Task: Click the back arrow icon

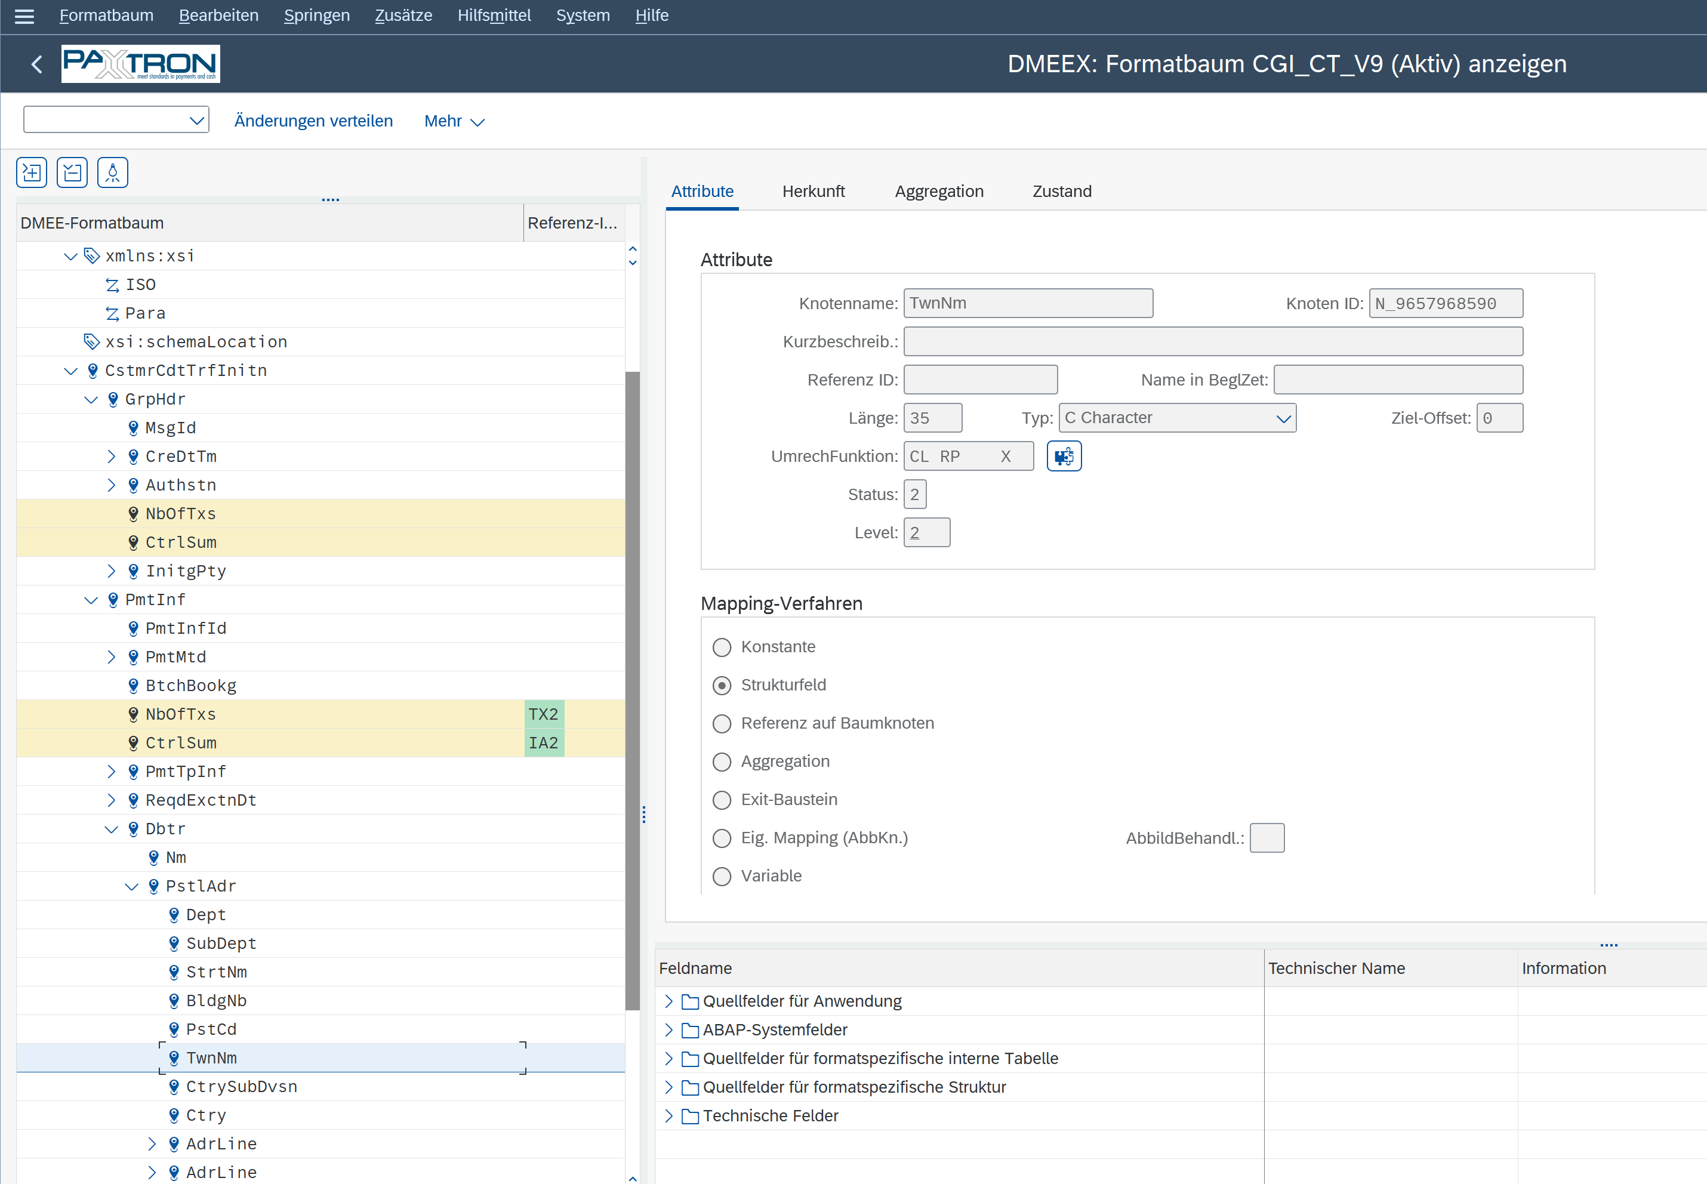Action: point(36,64)
